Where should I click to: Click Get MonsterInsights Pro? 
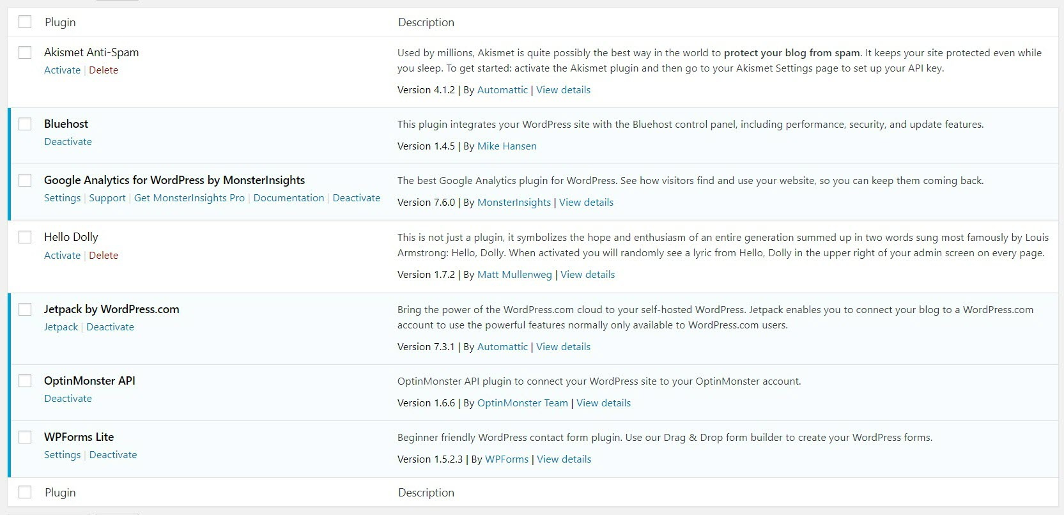(x=189, y=198)
